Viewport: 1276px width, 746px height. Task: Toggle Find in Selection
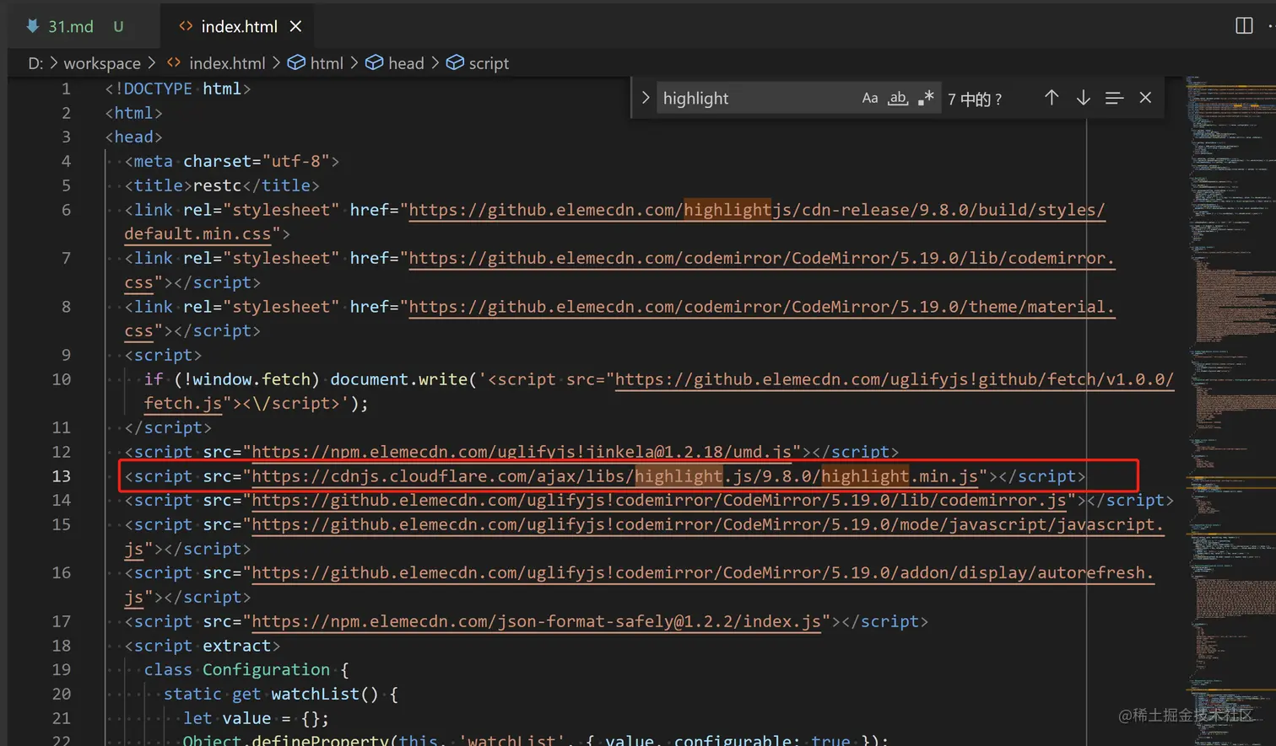(x=1114, y=98)
